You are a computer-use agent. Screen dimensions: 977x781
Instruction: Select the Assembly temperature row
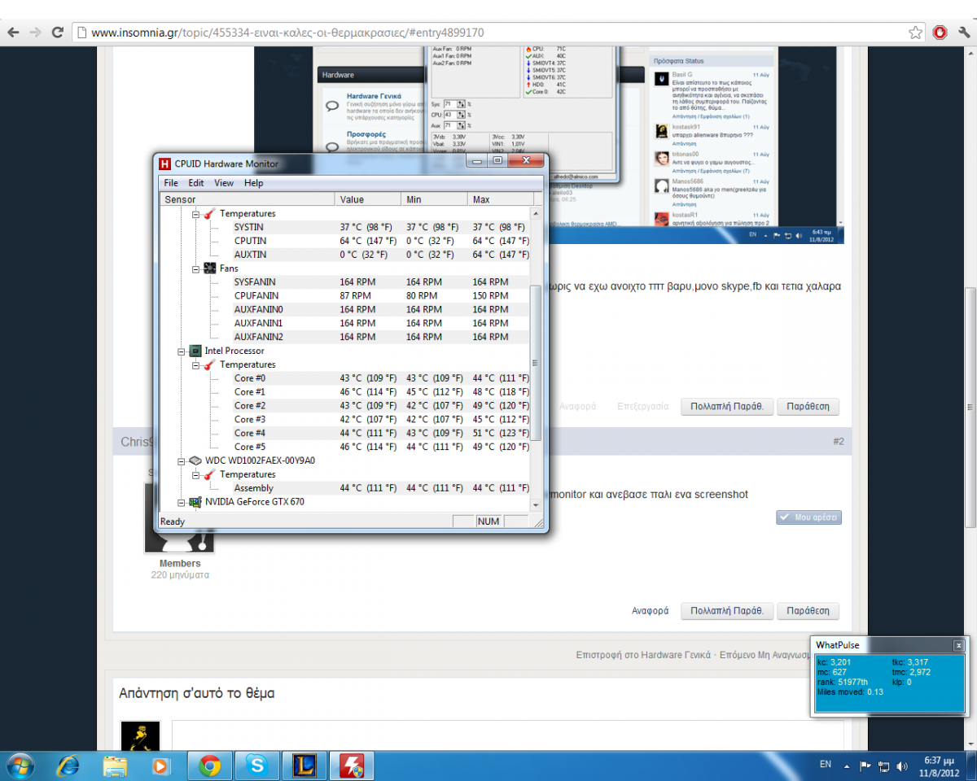coord(344,488)
